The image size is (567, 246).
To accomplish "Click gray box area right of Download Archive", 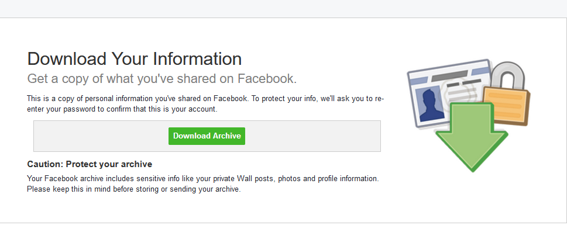I will click(313, 136).
